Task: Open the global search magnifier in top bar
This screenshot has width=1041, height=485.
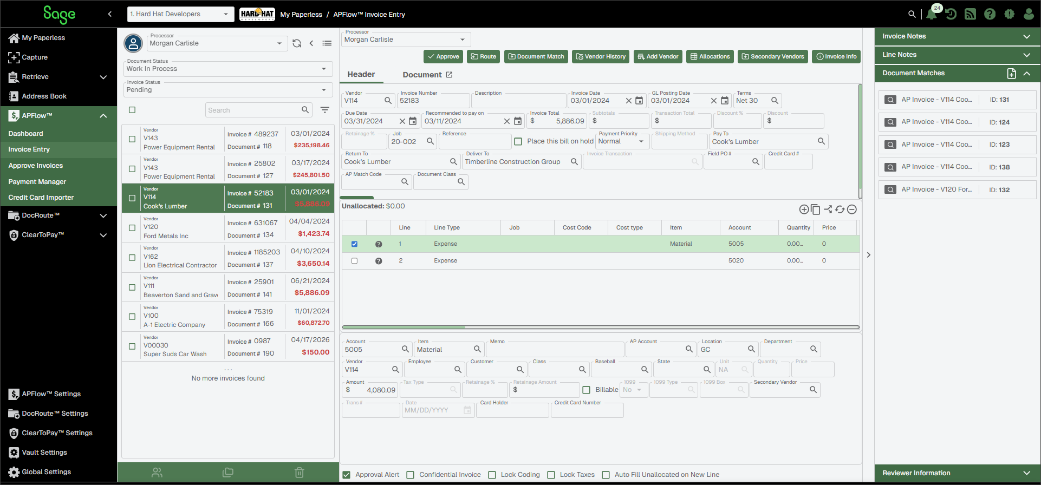Action: (x=912, y=14)
